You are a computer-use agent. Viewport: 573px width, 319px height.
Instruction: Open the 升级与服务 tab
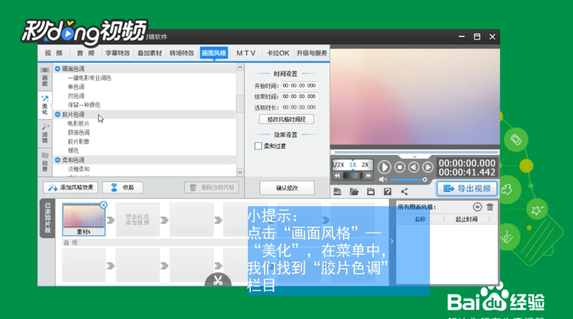tap(312, 53)
